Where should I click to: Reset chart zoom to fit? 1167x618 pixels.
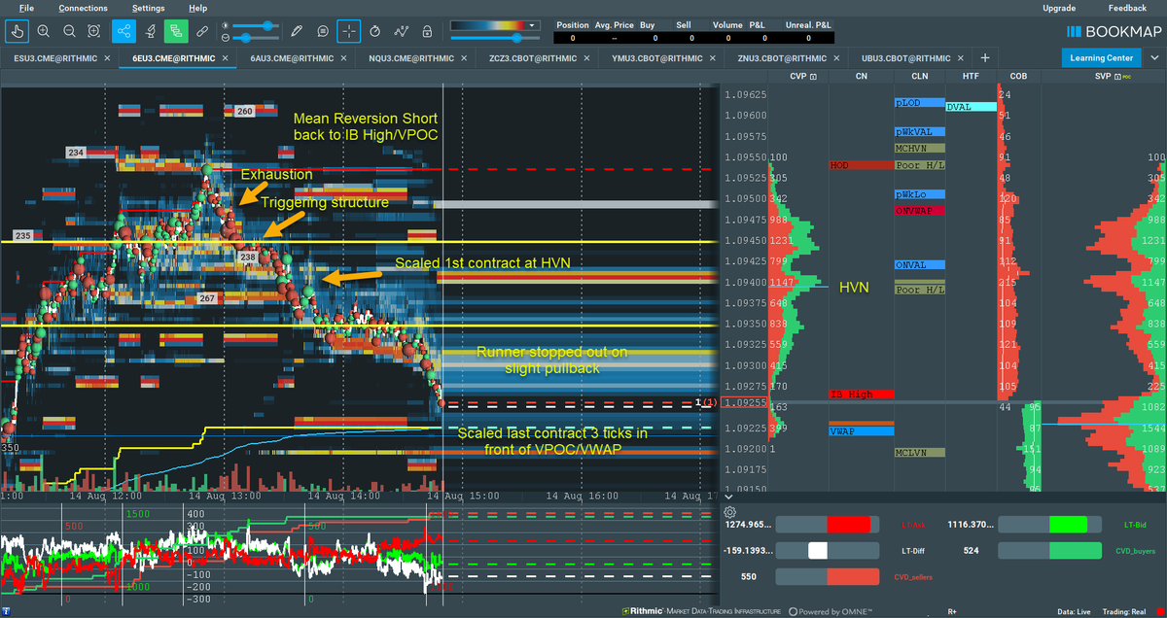93,31
